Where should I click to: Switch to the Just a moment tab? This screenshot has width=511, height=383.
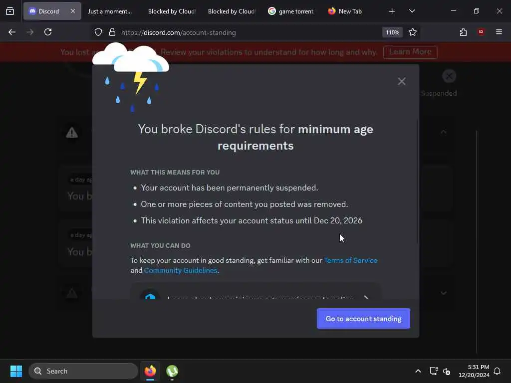pyautogui.click(x=110, y=11)
